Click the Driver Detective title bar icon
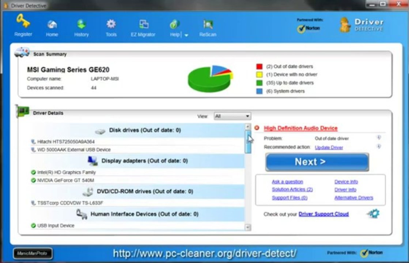This screenshot has height=263, width=409. coord(6,6)
